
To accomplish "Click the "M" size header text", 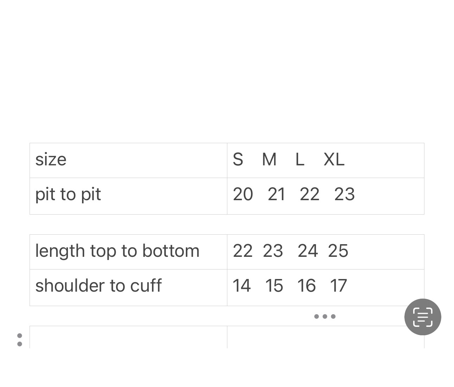I will coord(269,160).
